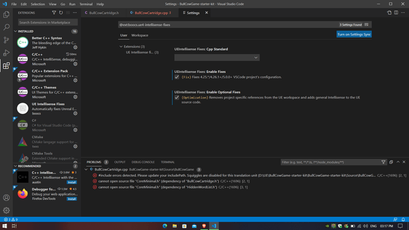Switch to BullCowCartridge.cpp tab

click(152, 13)
